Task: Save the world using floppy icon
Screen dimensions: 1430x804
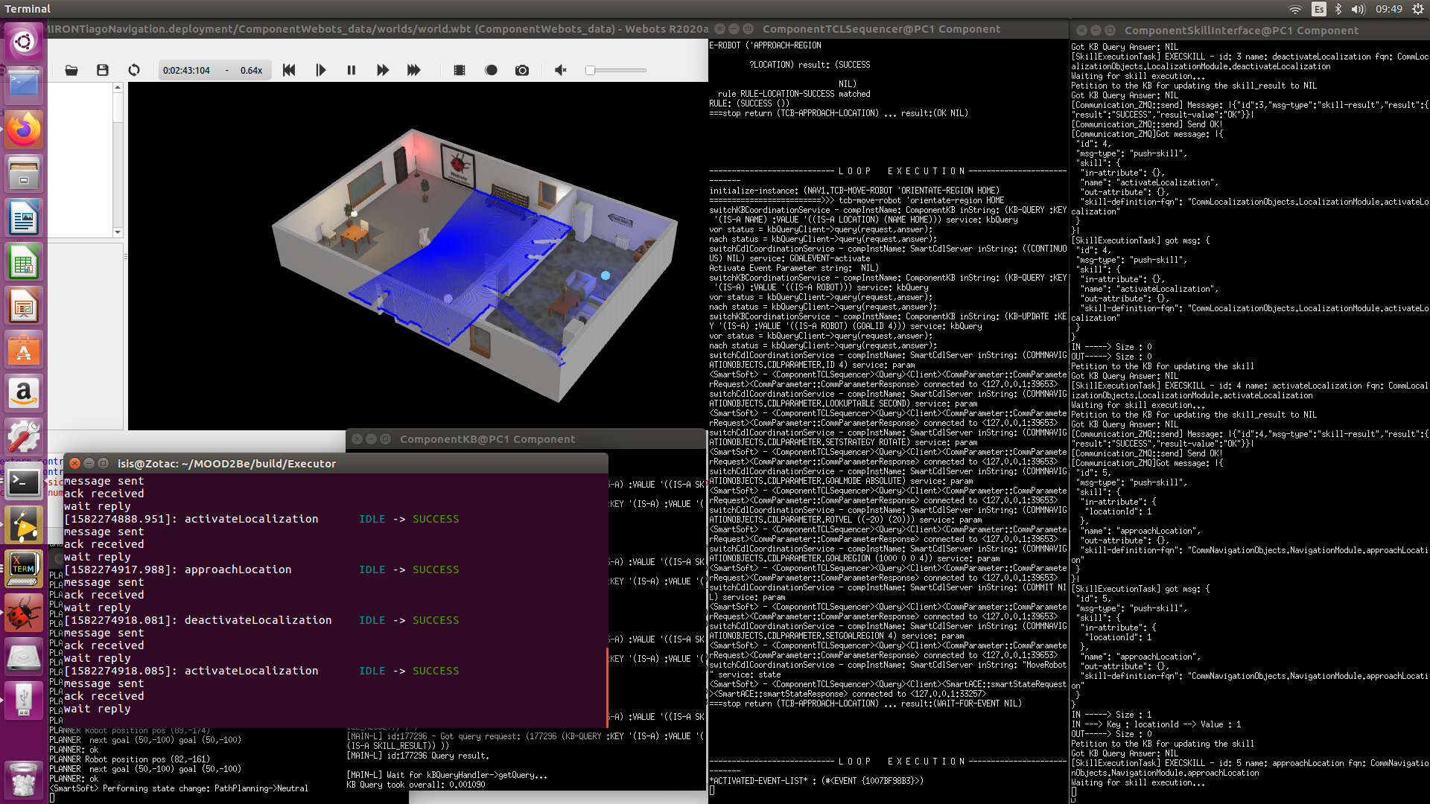Action: (x=103, y=70)
